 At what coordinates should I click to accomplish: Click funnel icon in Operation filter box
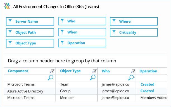62,43
